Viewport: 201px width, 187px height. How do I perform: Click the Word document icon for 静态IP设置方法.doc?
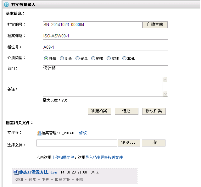click(16, 172)
